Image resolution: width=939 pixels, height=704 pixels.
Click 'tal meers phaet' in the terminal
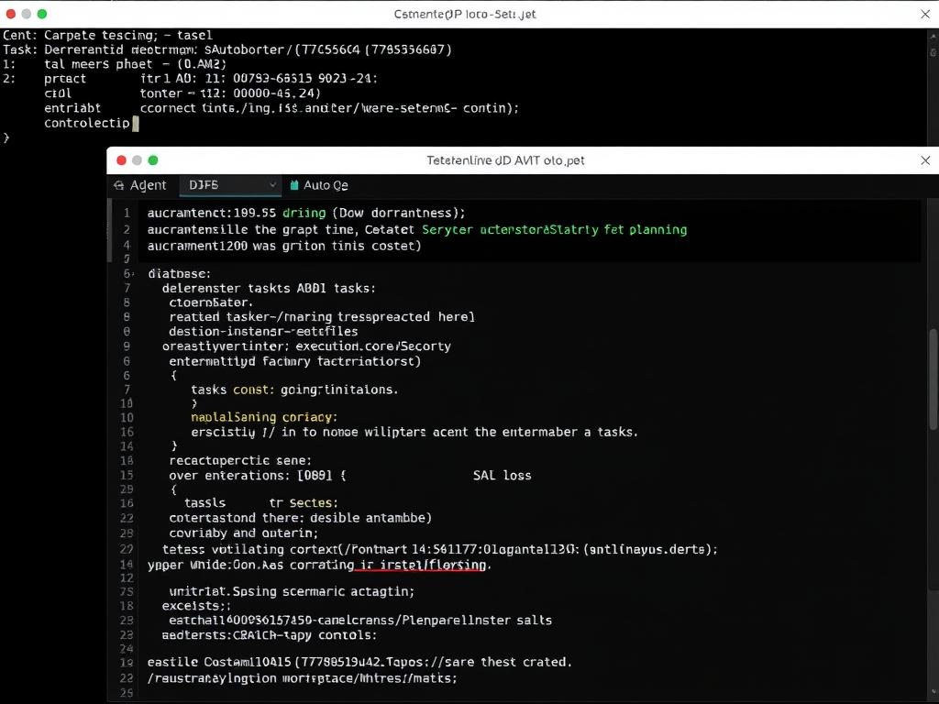(x=98, y=64)
